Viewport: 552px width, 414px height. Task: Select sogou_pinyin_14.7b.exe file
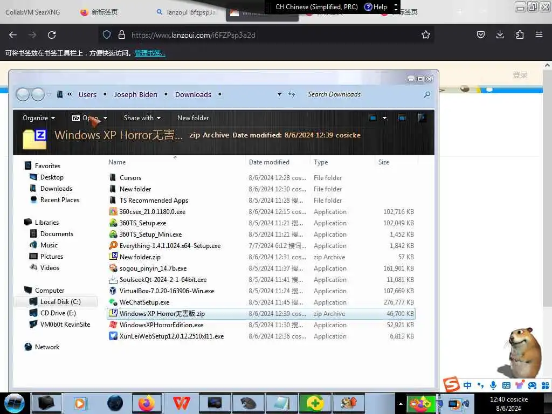153,268
